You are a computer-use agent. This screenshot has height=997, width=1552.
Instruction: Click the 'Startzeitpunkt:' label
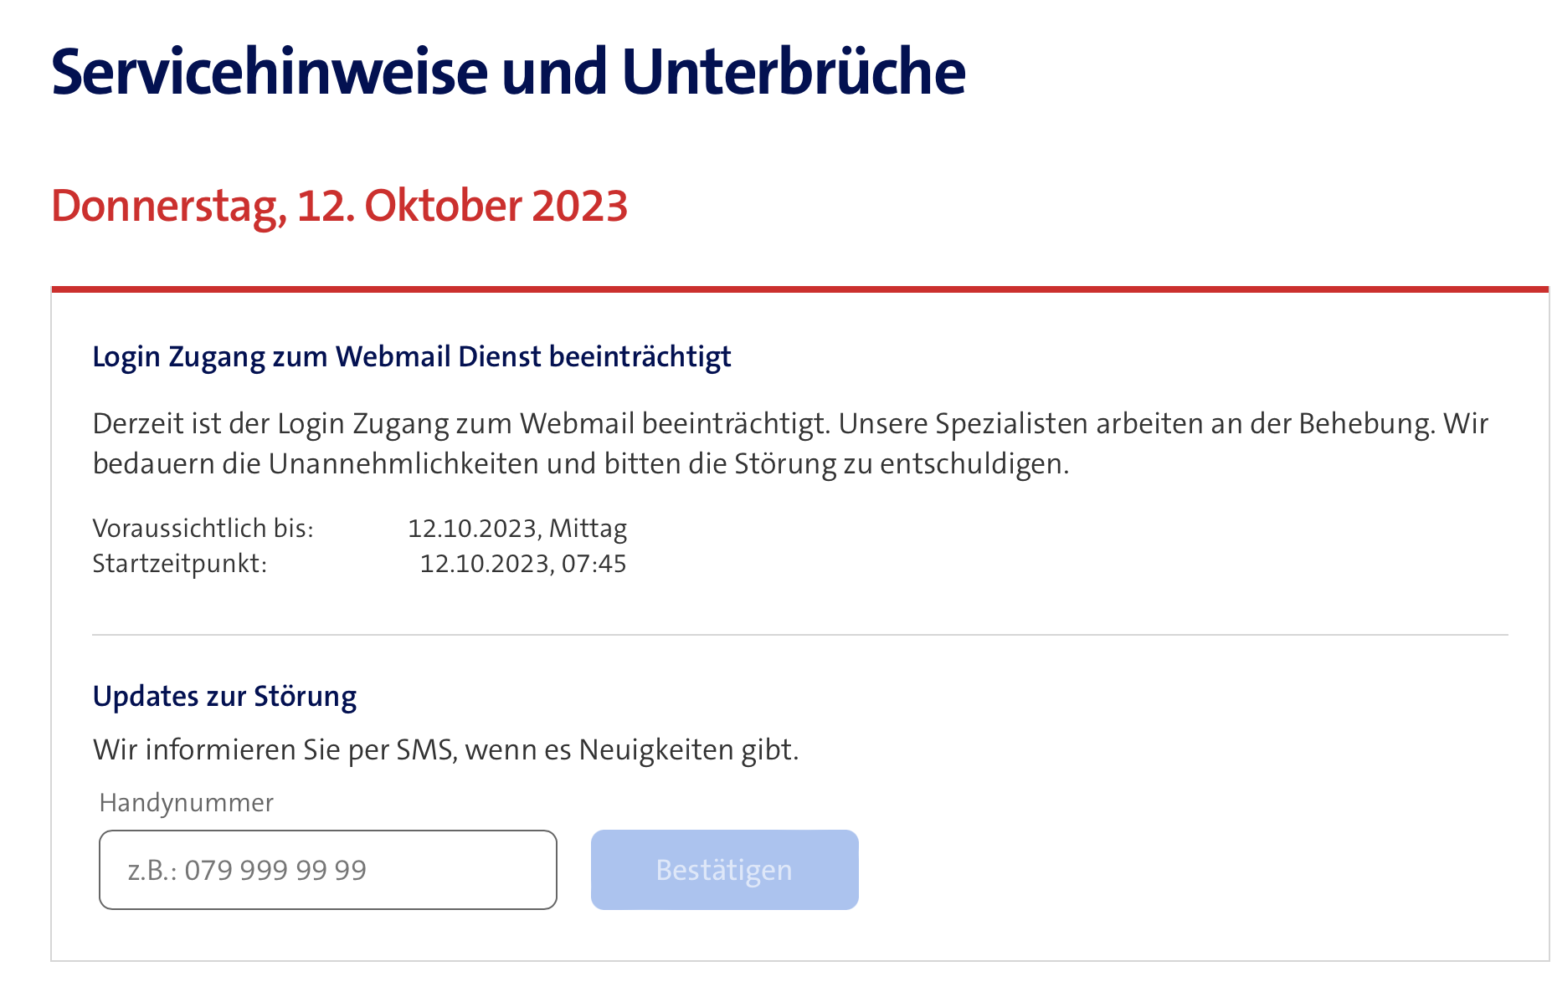point(179,564)
